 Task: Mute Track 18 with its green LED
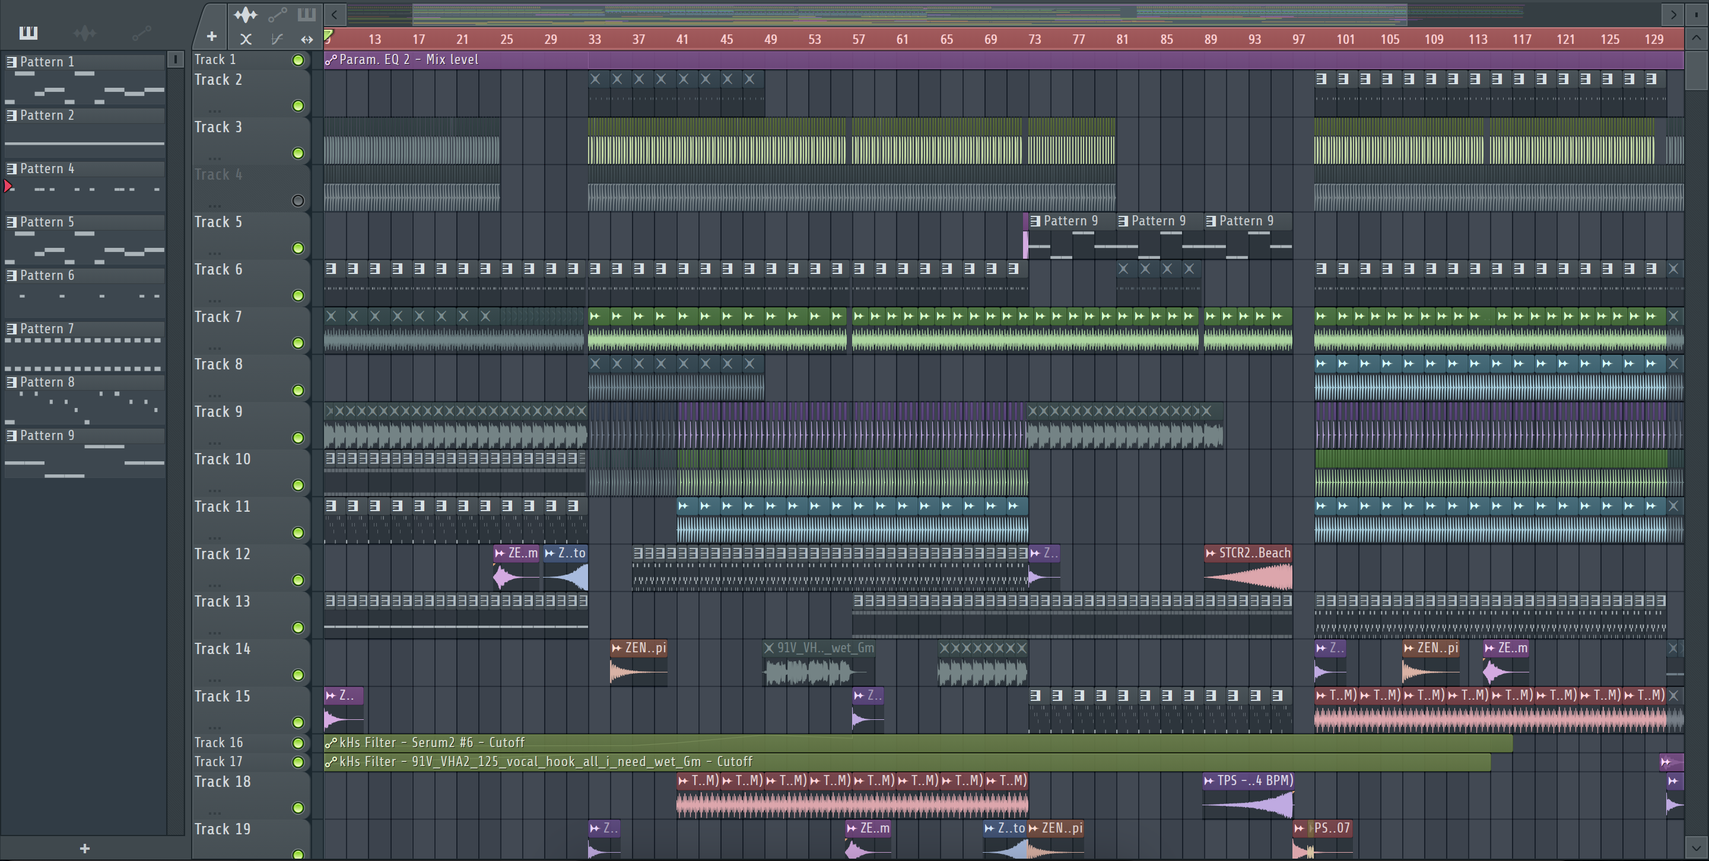[298, 808]
